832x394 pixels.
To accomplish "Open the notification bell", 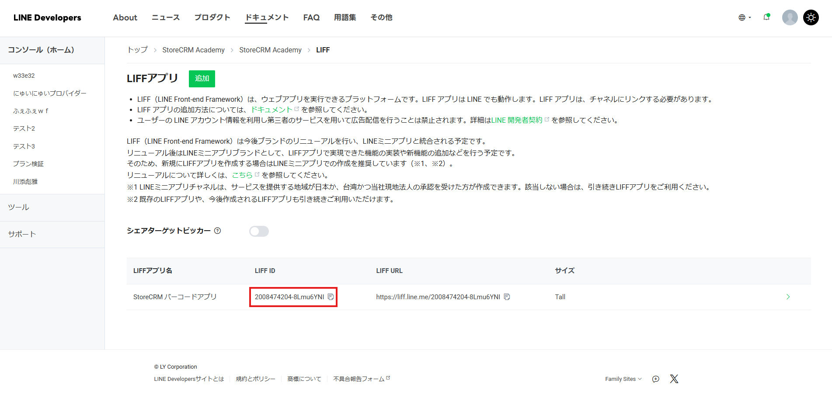I will pyautogui.click(x=766, y=17).
